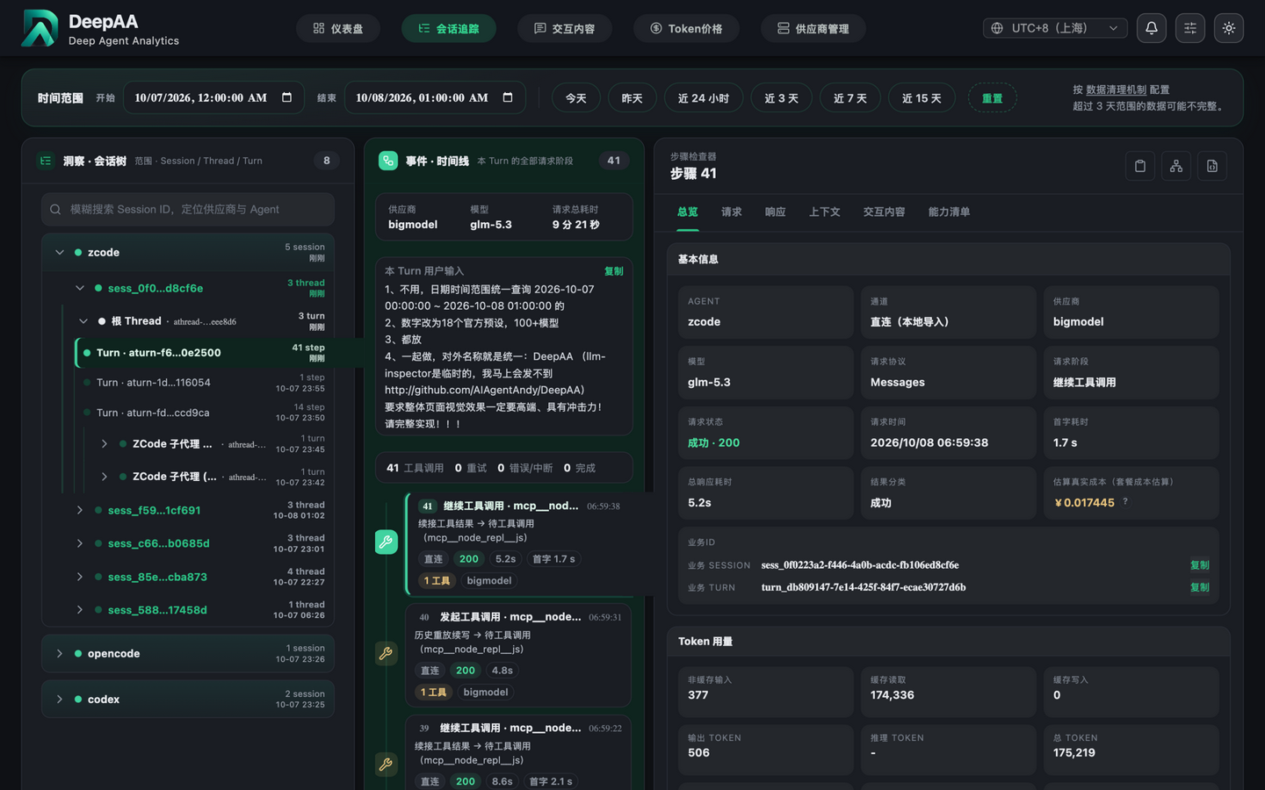This screenshot has width=1265, height=790.
Task: Click the clipboard icon in step inspector
Action: (1139, 166)
